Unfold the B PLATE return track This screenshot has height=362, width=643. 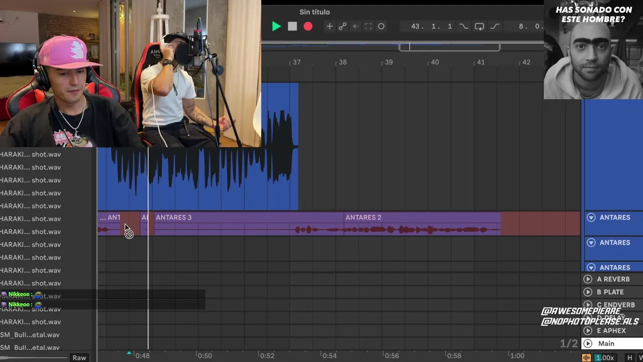(588, 292)
